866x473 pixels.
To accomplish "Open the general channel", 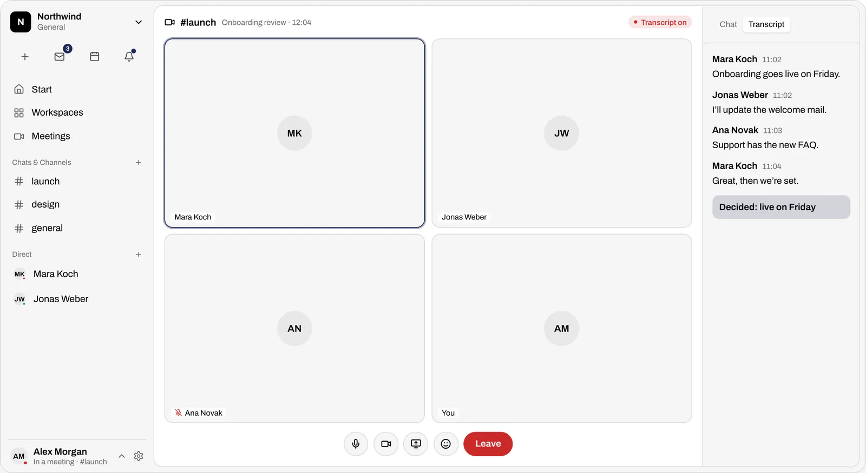I will (77, 228).
